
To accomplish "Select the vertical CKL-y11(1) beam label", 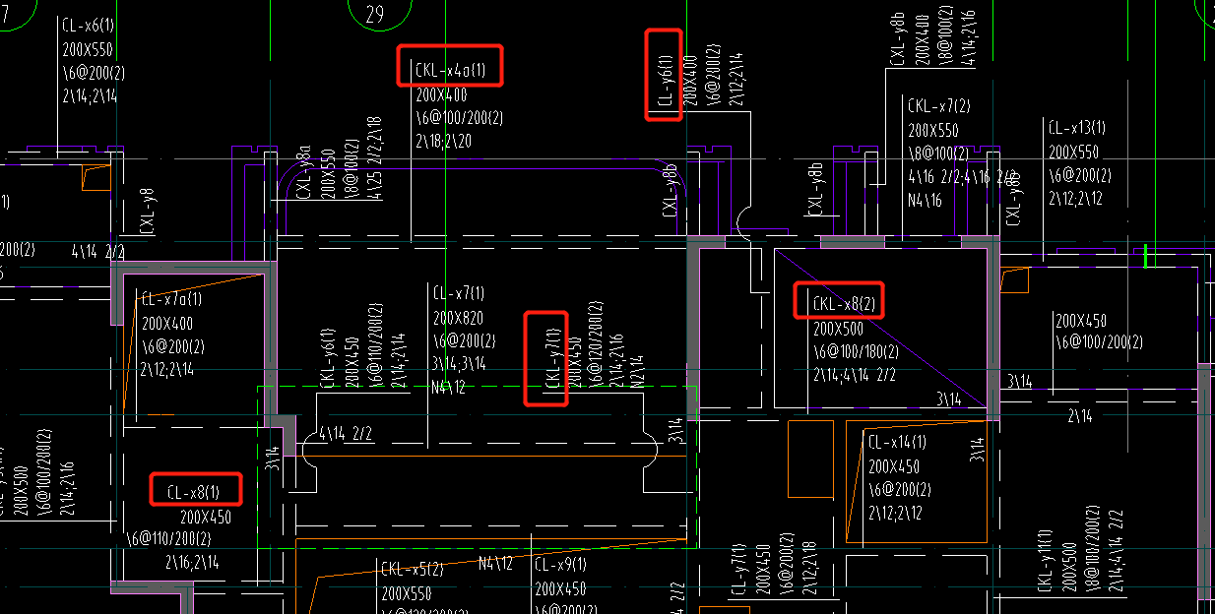I will [1047, 561].
